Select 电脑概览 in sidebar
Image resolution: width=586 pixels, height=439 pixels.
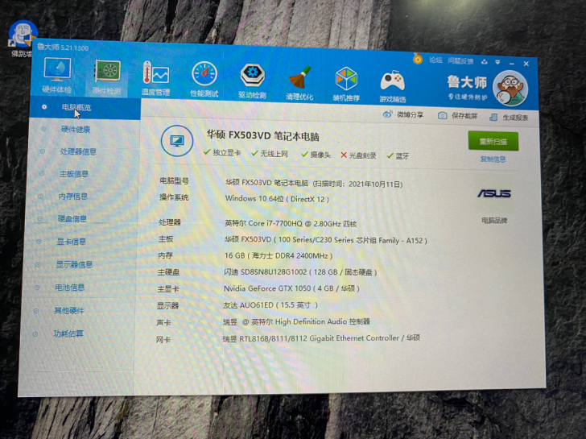pos(85,108)
